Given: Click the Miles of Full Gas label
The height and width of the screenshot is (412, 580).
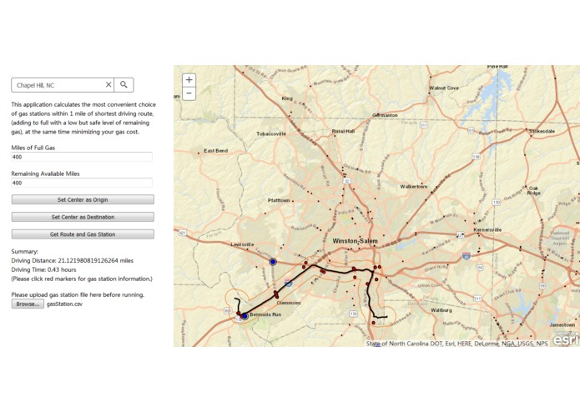Looking at the screenshot, I should (33, 148).
